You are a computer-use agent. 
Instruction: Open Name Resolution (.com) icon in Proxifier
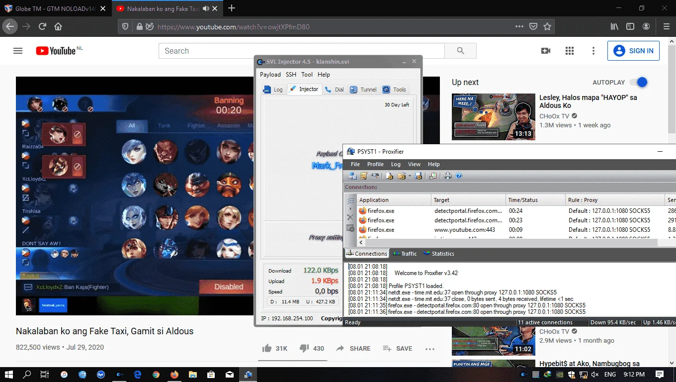coord(375,176)
